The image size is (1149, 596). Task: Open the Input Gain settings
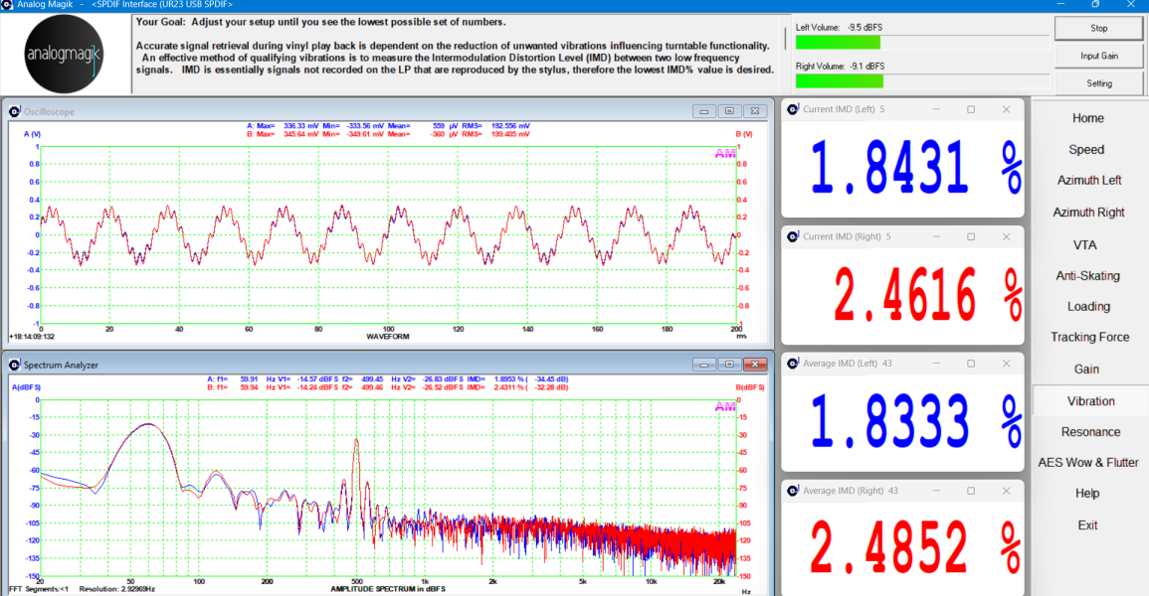1098,56
